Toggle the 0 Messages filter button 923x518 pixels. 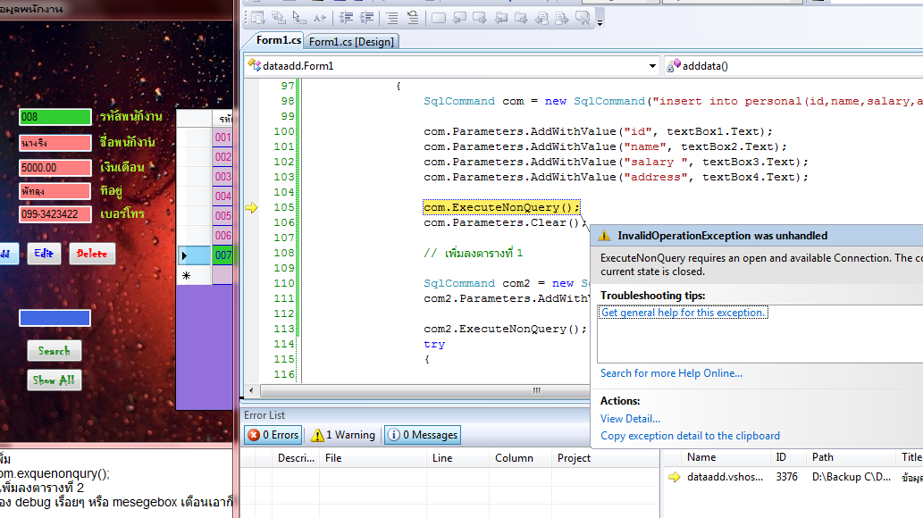[423, 435]
